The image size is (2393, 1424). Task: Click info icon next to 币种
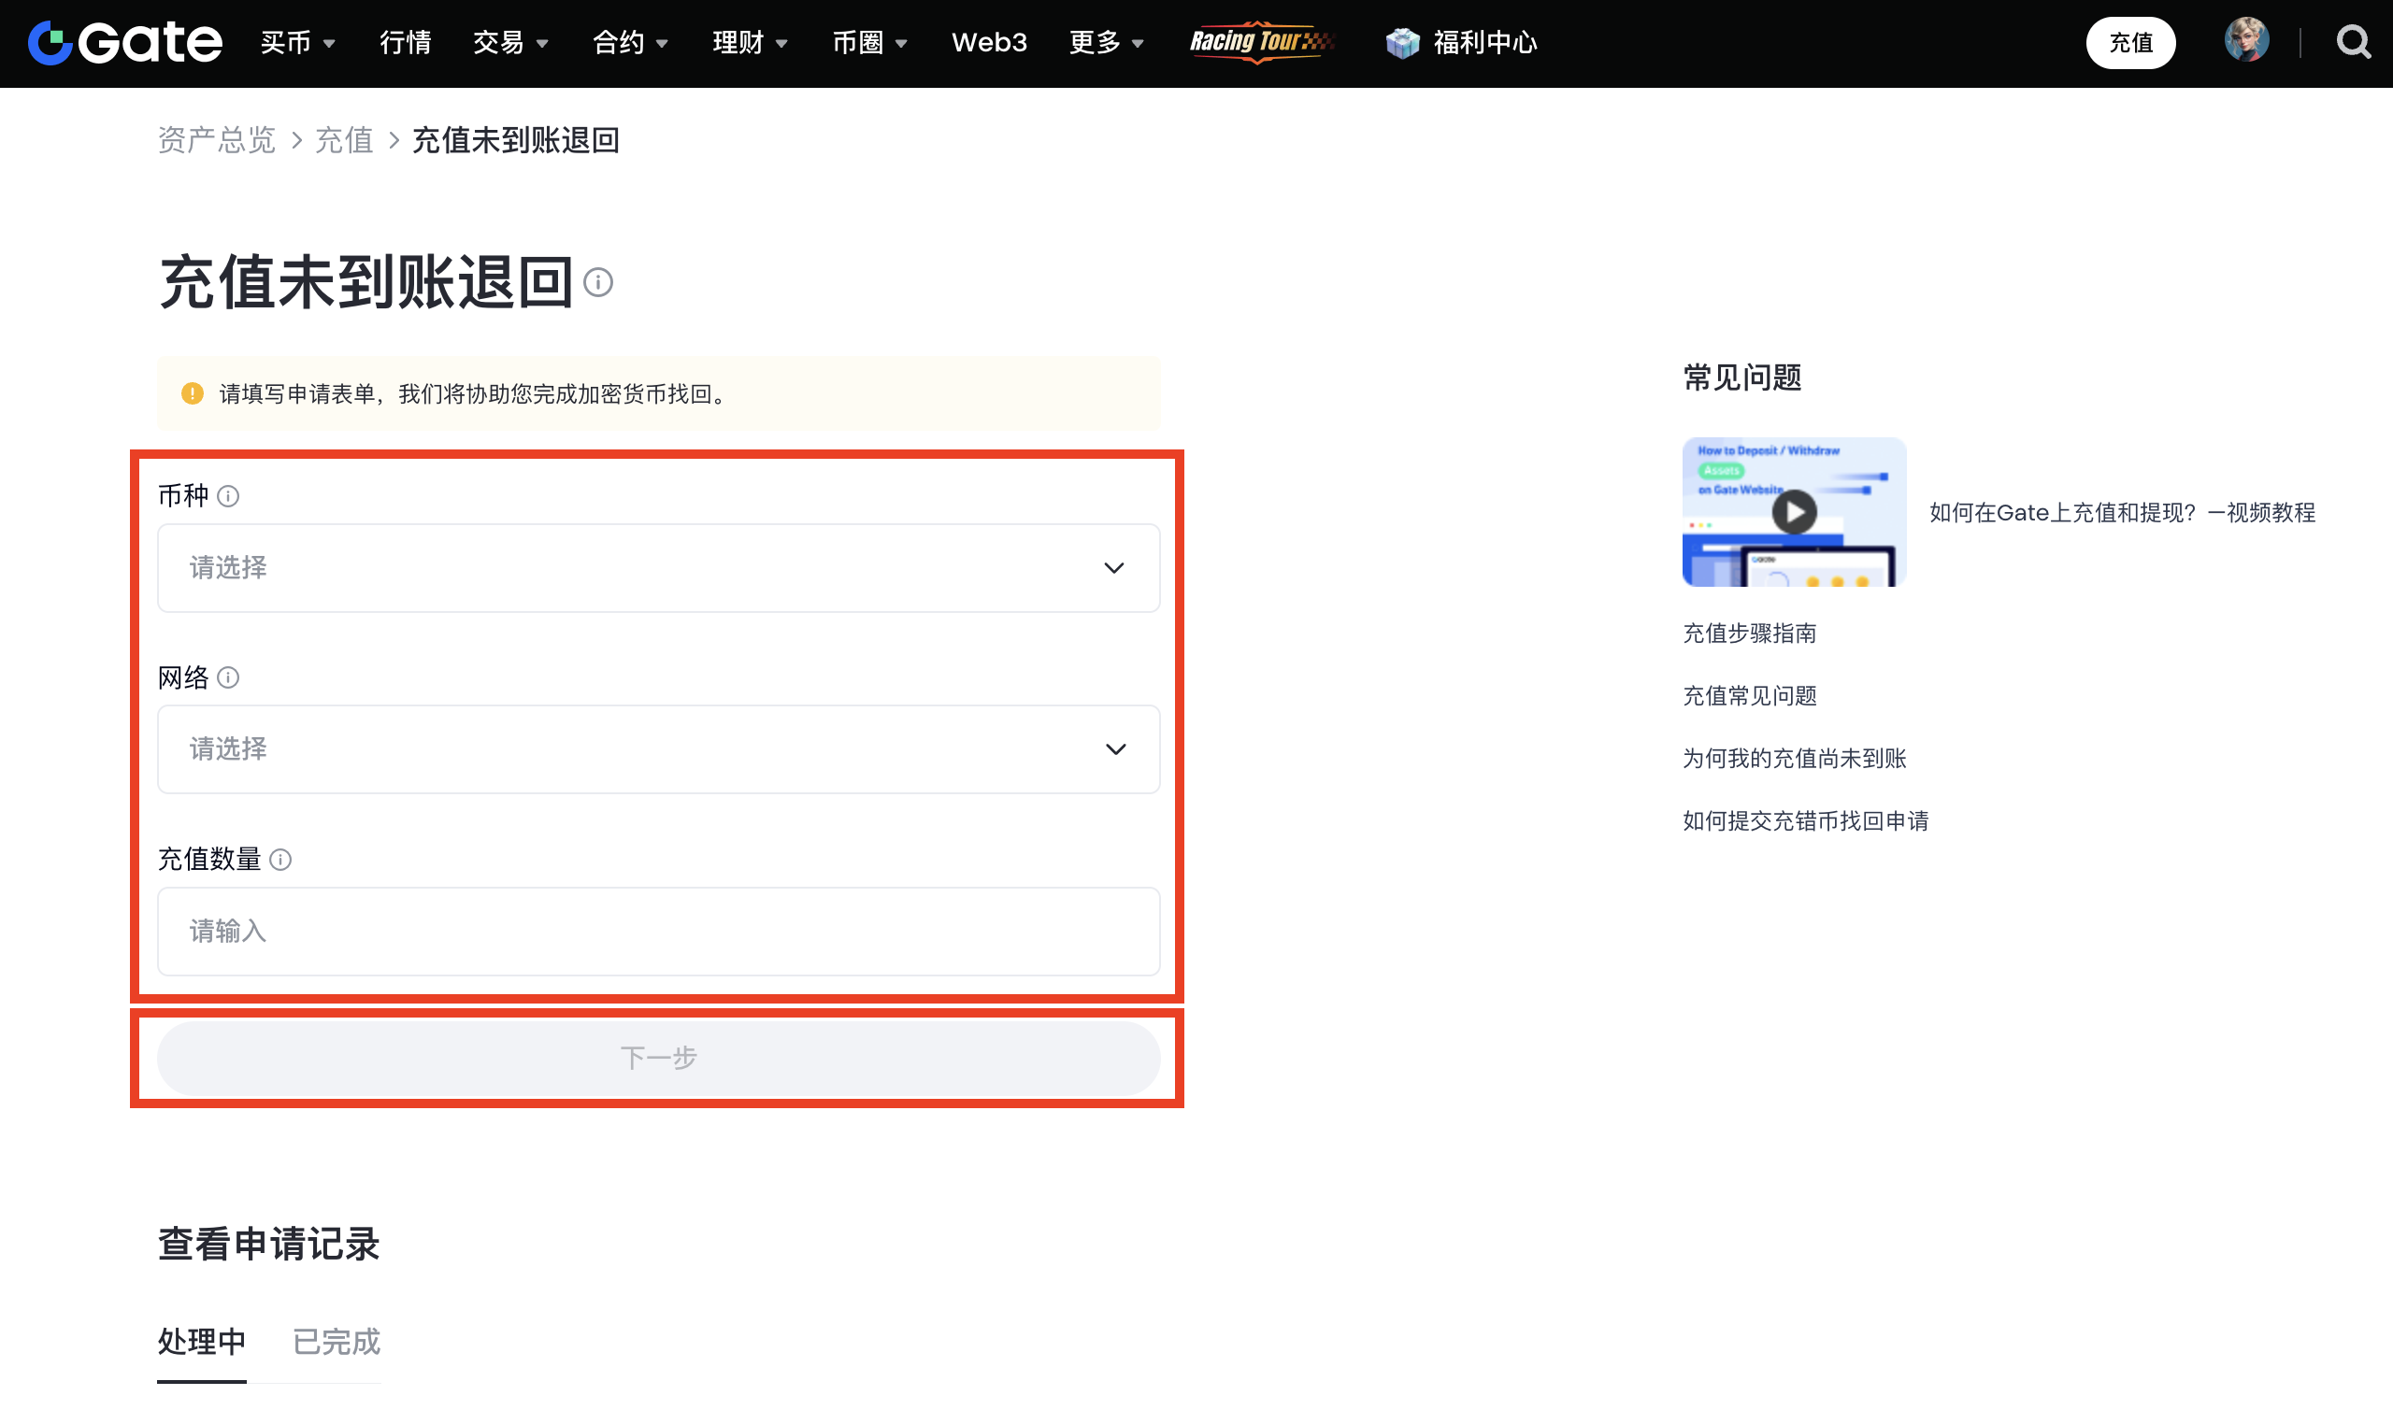click(x=227, y=496)
